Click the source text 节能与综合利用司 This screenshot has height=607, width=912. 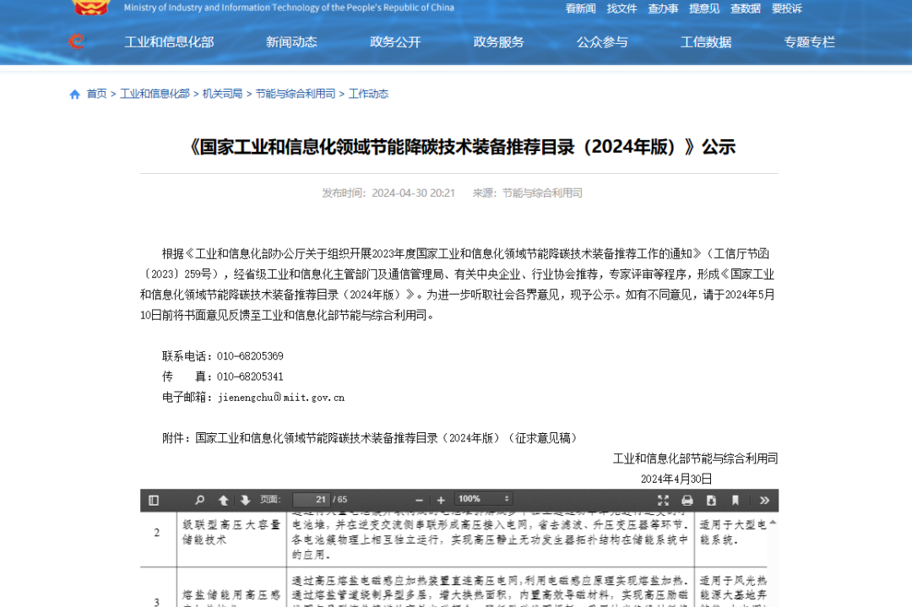point(542,193)
